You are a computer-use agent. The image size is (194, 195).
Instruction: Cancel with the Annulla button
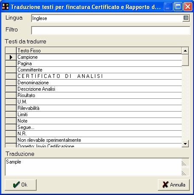click(174, 185)
